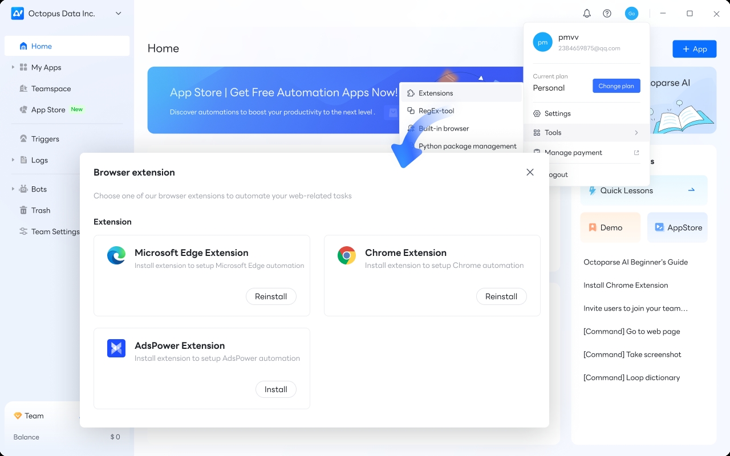
Task: Click the email 2384659875@qq.com
Action: pyautogui.click(x=589, y=48)
